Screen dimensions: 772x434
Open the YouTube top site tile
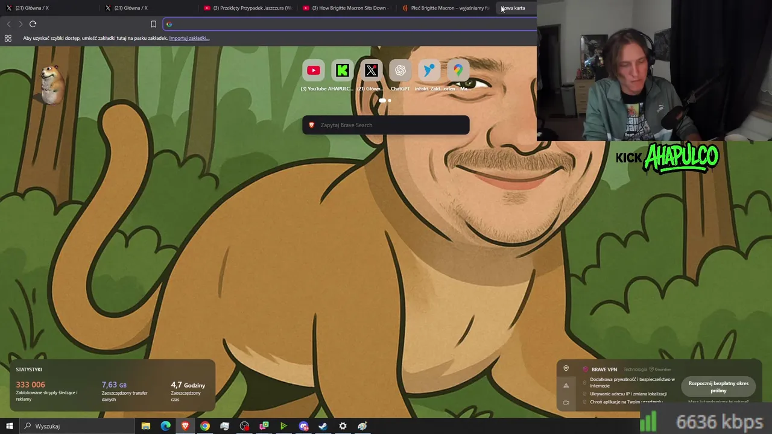pyautogui.click(x=313, y=71)
